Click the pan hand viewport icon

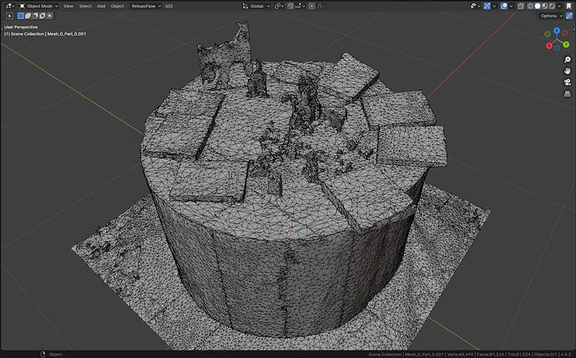coord(568,71)
